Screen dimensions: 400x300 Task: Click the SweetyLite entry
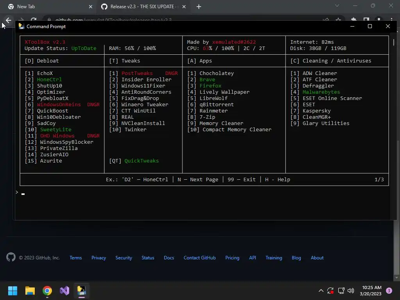[55, 130]
